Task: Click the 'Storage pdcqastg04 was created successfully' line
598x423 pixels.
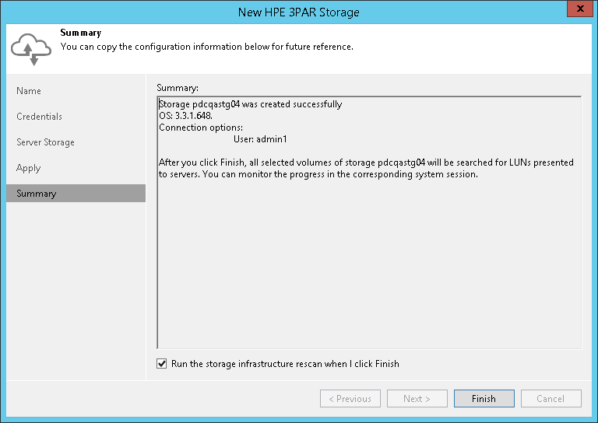Action: 250,104
